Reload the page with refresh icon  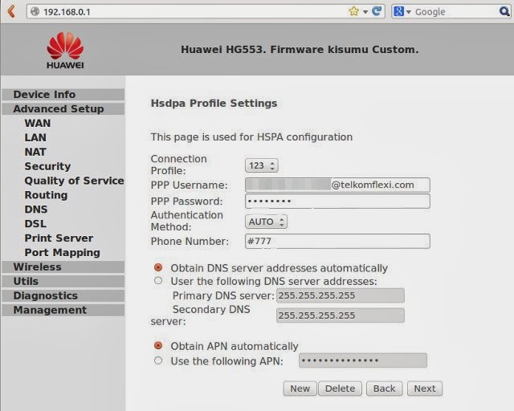(377, 11)
